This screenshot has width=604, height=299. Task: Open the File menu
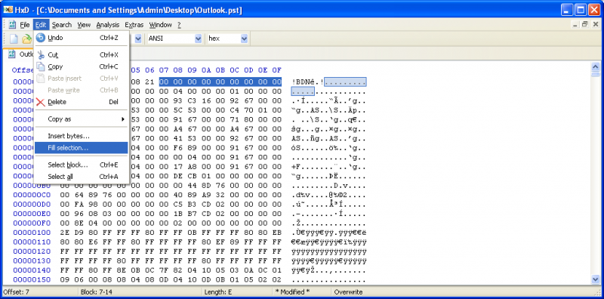(25, 25)
